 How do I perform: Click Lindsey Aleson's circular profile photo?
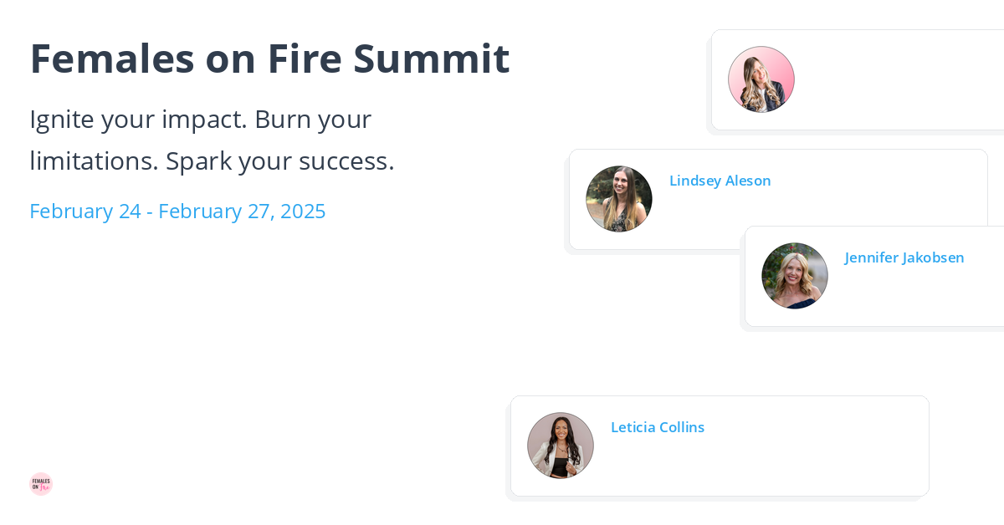[x=618, y=199]
